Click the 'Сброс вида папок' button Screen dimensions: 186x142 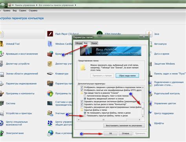127,76
